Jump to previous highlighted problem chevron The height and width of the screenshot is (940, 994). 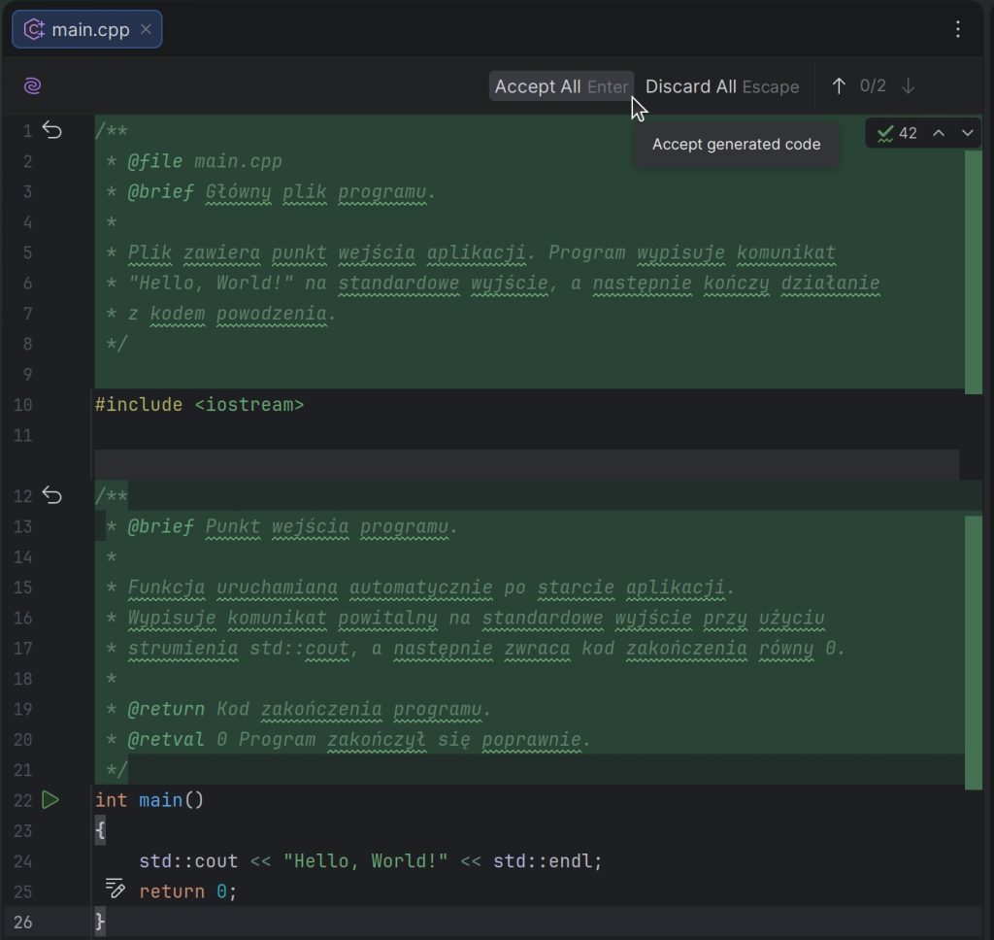[939, 133]
